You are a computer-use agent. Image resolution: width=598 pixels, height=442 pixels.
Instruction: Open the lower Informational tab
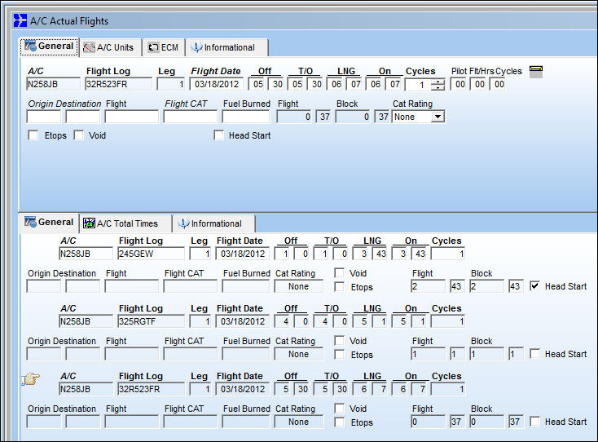coord(213,223)
